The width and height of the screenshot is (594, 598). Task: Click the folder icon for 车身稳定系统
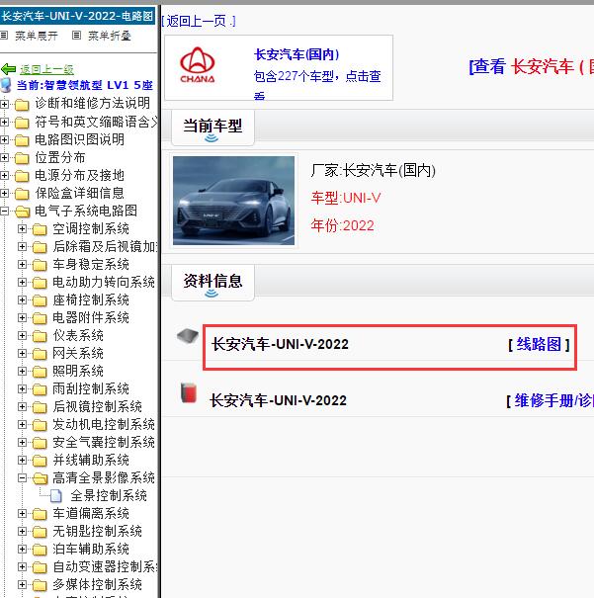[40, 265]
